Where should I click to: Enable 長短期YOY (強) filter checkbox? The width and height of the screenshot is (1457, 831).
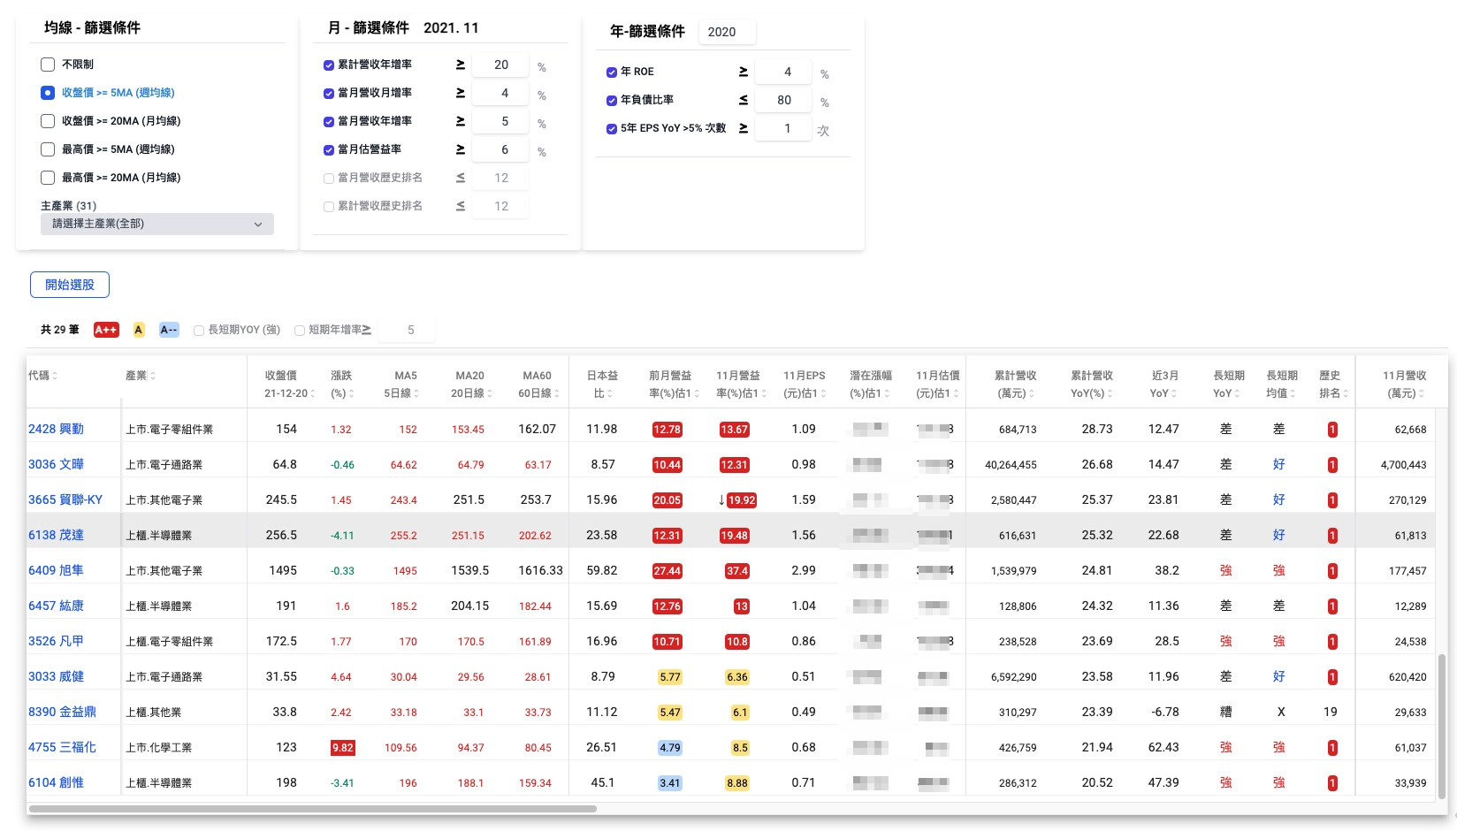pos(199,331)
